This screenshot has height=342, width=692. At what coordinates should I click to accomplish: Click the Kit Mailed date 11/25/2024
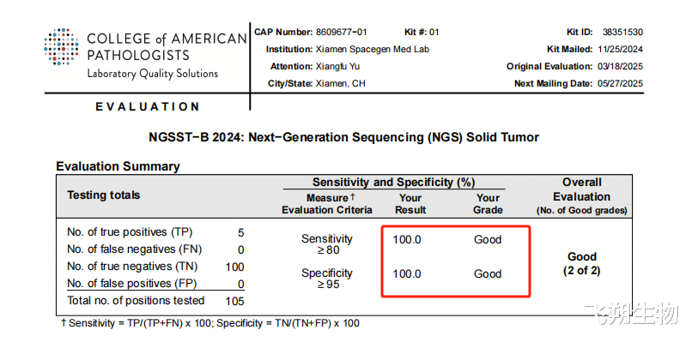coord(621,50)
